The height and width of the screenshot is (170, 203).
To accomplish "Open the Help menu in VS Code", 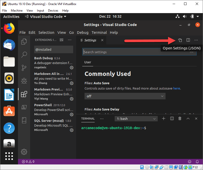I will (114, 33).
